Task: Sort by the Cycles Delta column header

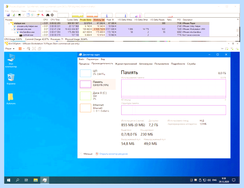Action: click(72, 20)
